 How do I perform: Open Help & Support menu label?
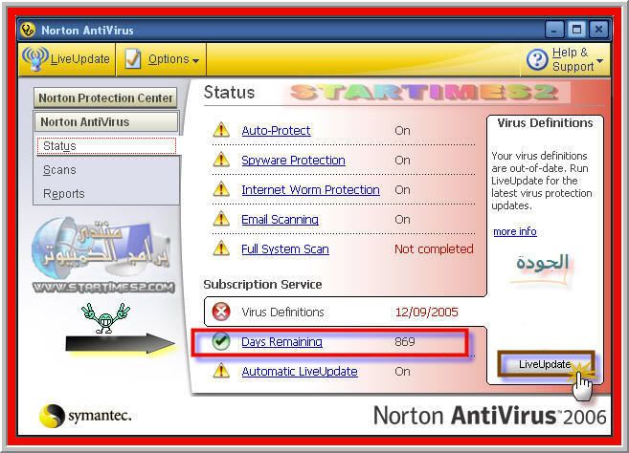coord(573,59)
